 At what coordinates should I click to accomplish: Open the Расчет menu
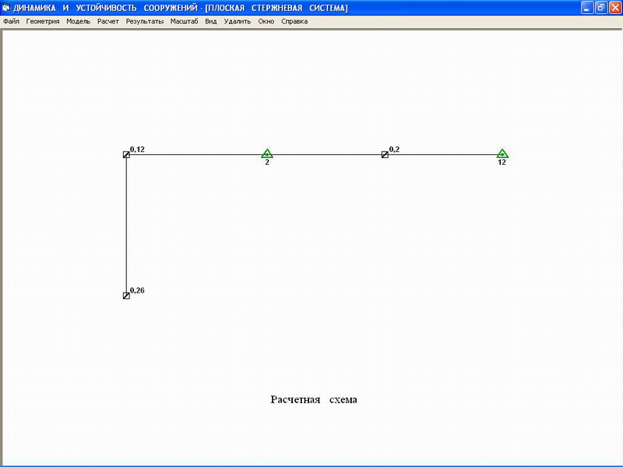[108, 22]
